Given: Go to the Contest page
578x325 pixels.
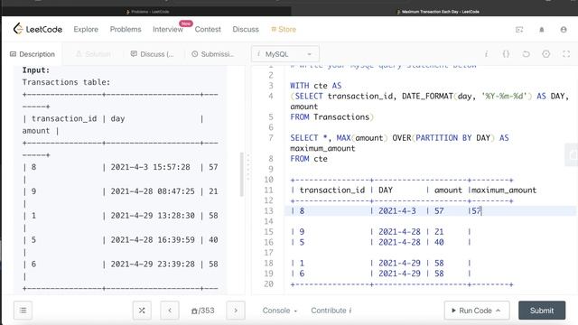Looking at the screenshot, I should click(x=208, y=29).
